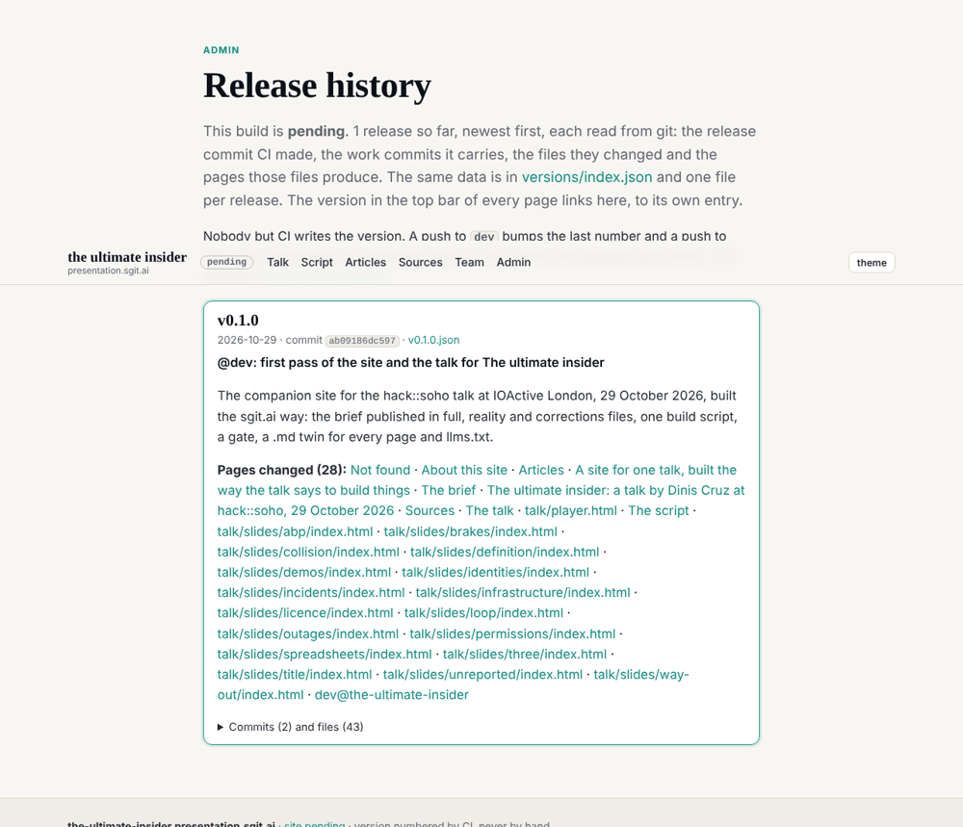Open The talk link

point(489,510)
